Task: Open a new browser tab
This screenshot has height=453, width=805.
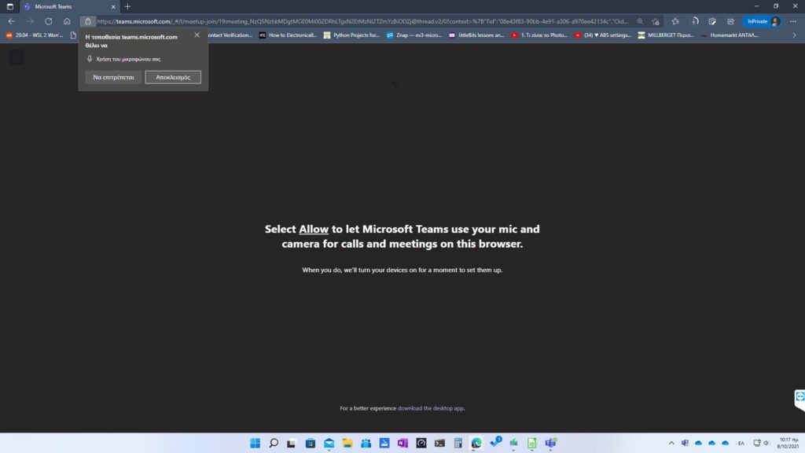Action: 128,6
